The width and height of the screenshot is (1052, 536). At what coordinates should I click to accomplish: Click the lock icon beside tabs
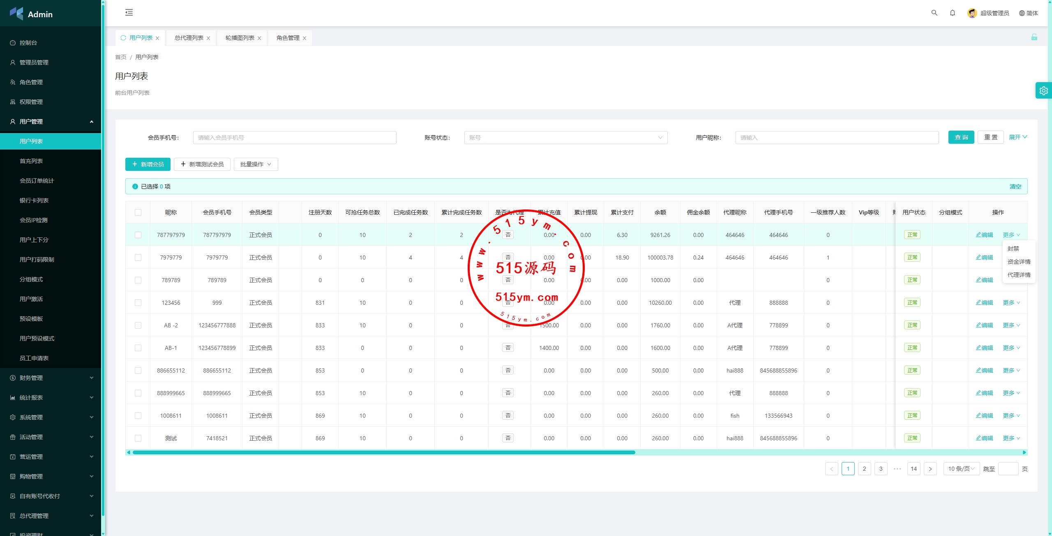point(1034,37)
